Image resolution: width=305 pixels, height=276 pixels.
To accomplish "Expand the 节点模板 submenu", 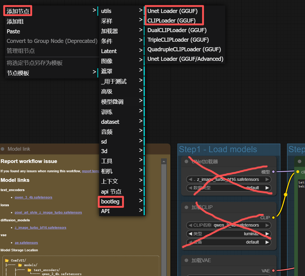I will click(51, 73).
